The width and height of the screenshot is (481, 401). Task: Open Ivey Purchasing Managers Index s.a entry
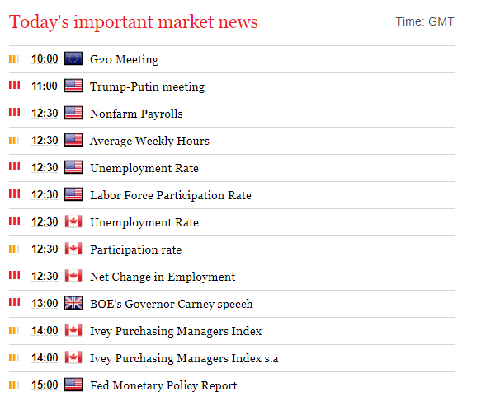point(184,358)
